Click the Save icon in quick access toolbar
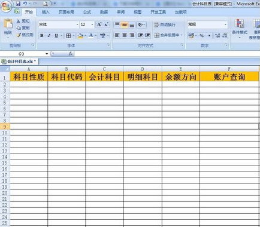The image size is (260, 227). pyautogui.click(x=18, y=4)
